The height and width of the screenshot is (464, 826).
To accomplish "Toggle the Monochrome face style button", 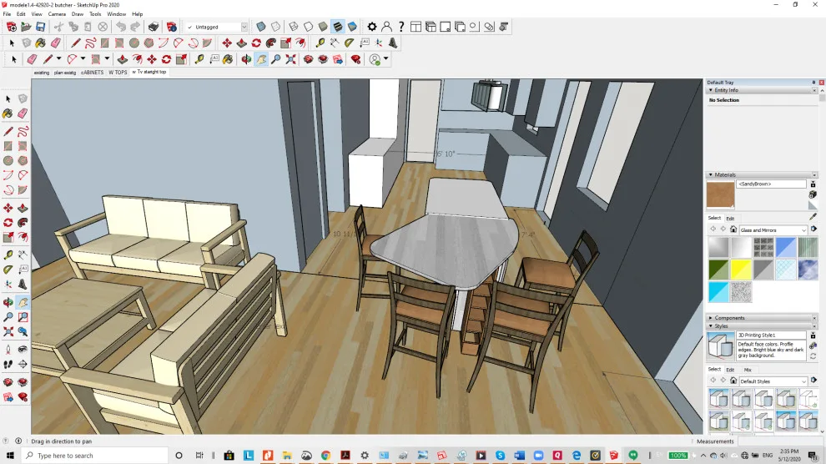I will [352, 27].
